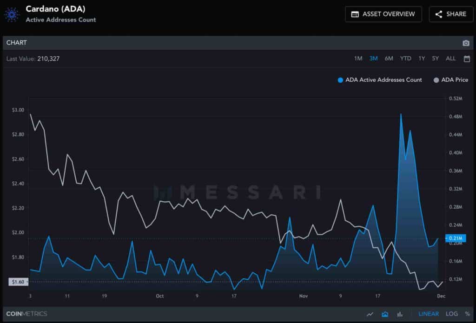Click the share icon in Share button

coord(438,14)
